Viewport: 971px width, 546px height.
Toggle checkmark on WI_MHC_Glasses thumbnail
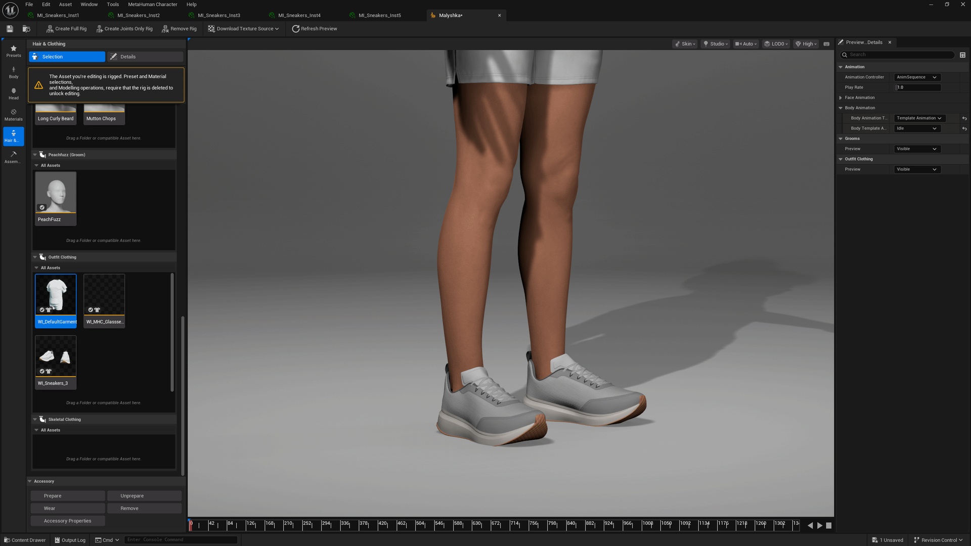91,310
